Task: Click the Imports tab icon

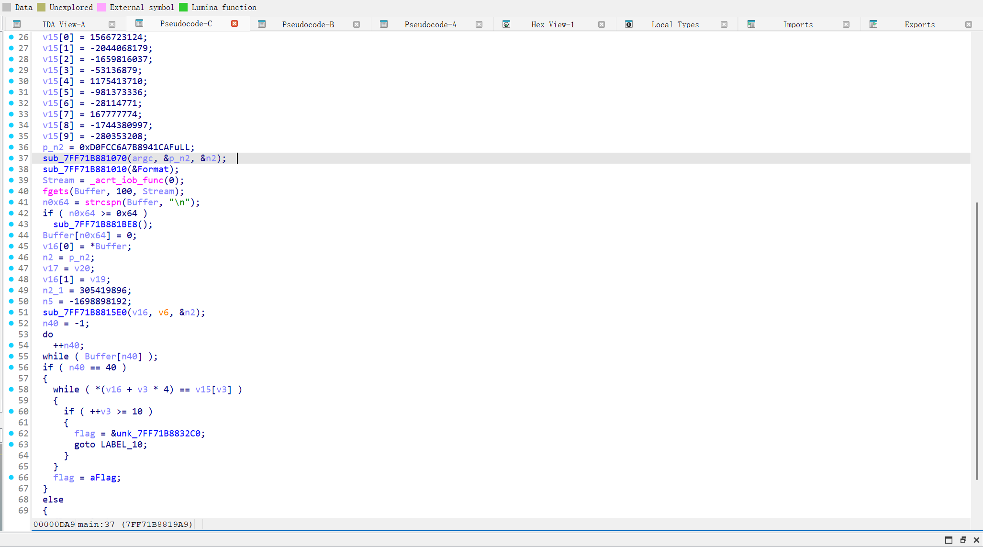Action: (751, 24)
